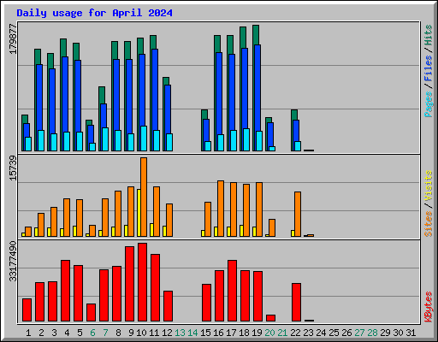Click green weekend day label 28
The image size is (438, 342).
point(372,333)
